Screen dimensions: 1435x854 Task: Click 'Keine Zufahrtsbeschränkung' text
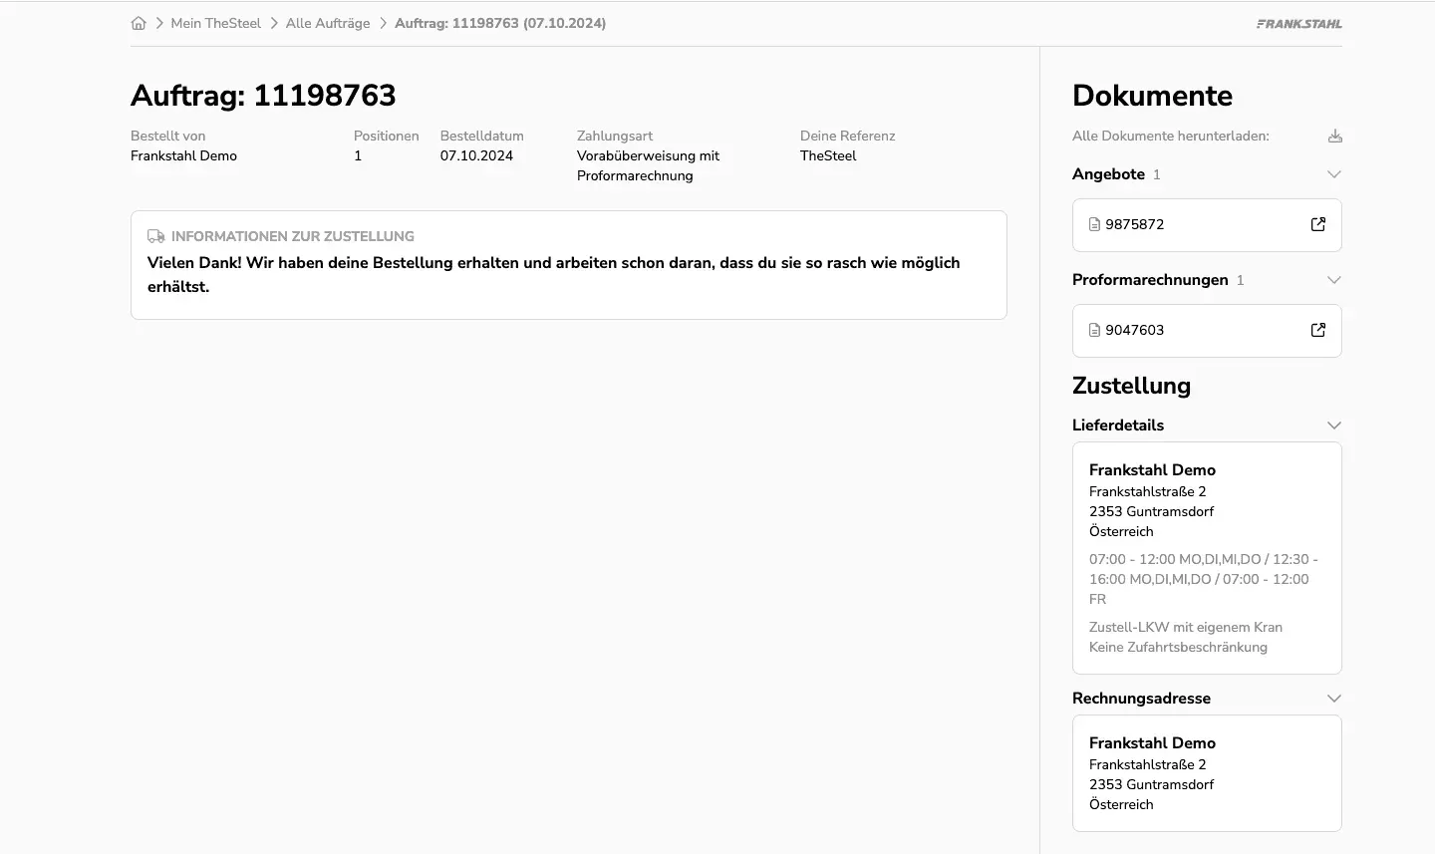(x=1178, y=647)
